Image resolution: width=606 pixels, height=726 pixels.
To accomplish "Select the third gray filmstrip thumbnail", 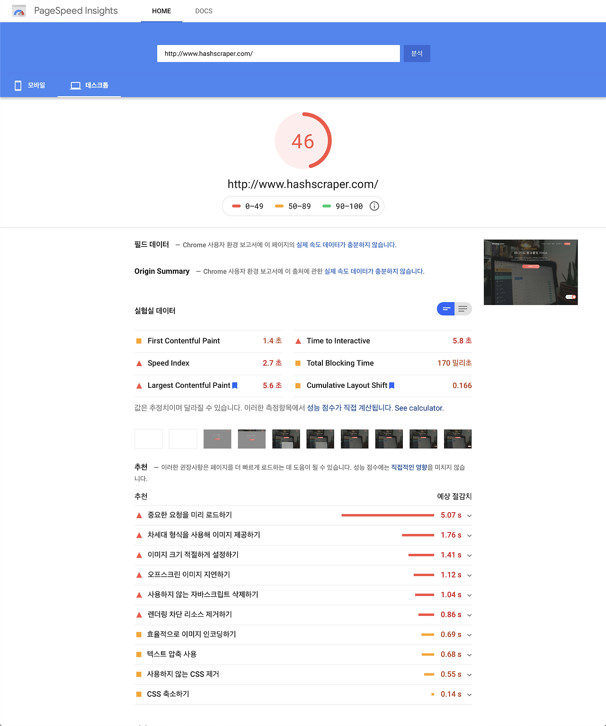I will (217, 439).
